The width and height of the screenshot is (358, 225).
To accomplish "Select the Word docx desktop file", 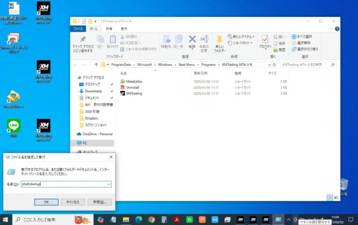I will pyautogui.click(x=14, y=13).
